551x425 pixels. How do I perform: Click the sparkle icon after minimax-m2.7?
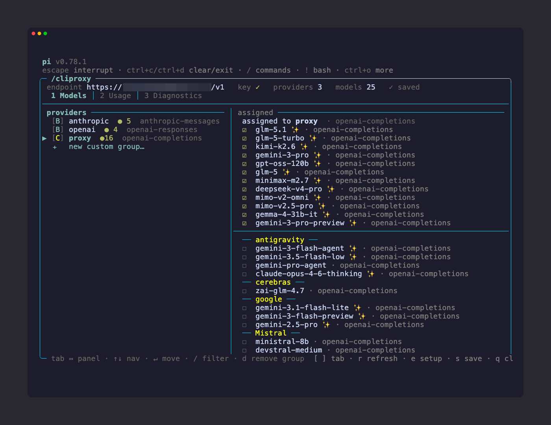(x=318, y=180)
